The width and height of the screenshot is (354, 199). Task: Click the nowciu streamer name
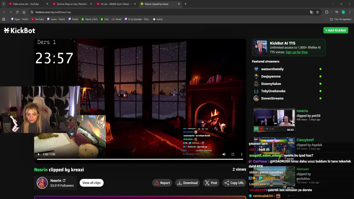point(302,111)
